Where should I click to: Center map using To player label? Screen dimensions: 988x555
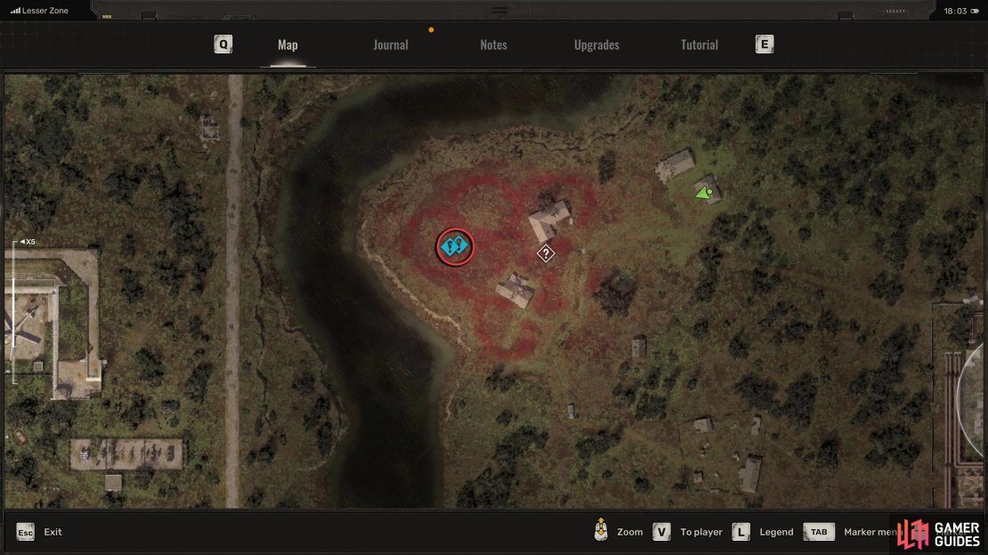pos(701,532)
